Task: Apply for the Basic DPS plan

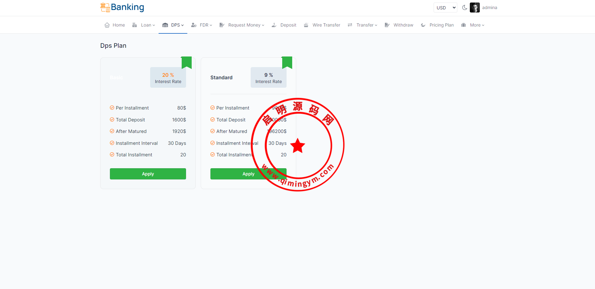Action: [x=148, y=174]
